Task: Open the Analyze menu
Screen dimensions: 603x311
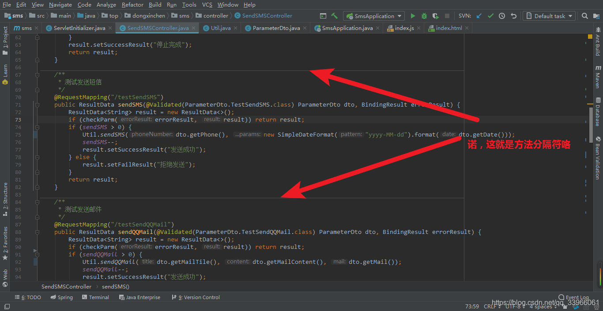Action: pos(106,4)
